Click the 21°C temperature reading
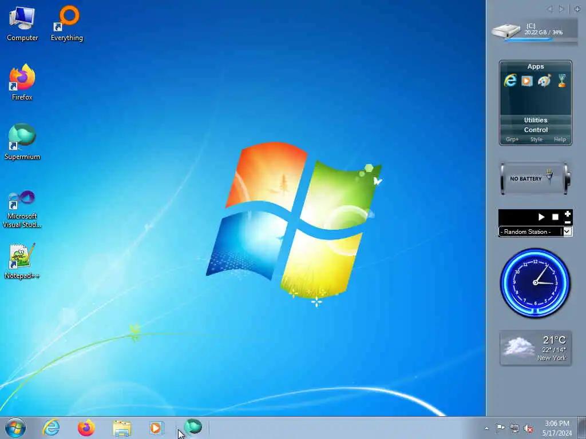 point(554,340)
